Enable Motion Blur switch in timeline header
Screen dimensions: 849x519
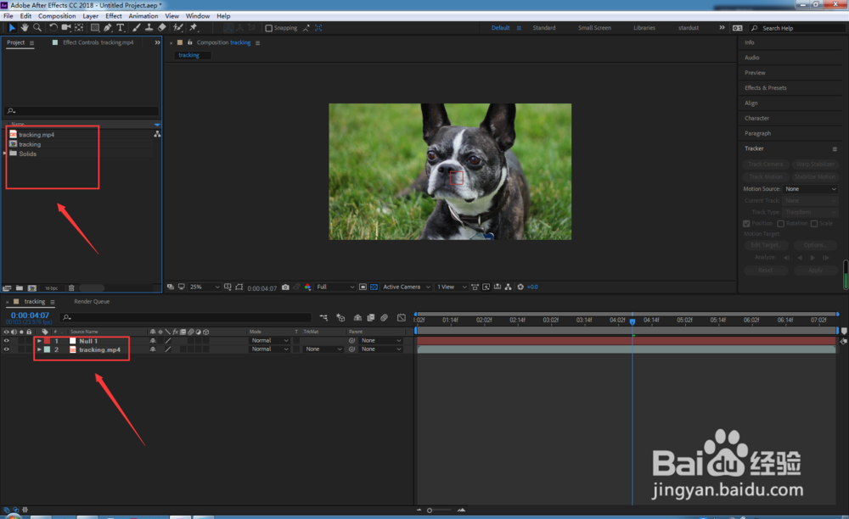[384, 318]
